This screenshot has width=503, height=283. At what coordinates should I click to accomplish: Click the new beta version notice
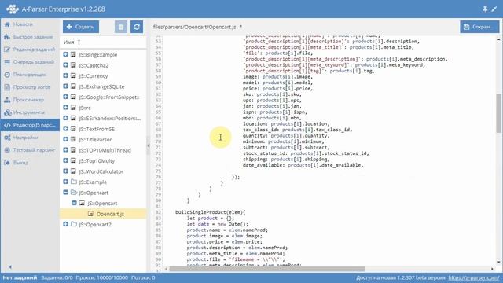click(x=401, y=277)
